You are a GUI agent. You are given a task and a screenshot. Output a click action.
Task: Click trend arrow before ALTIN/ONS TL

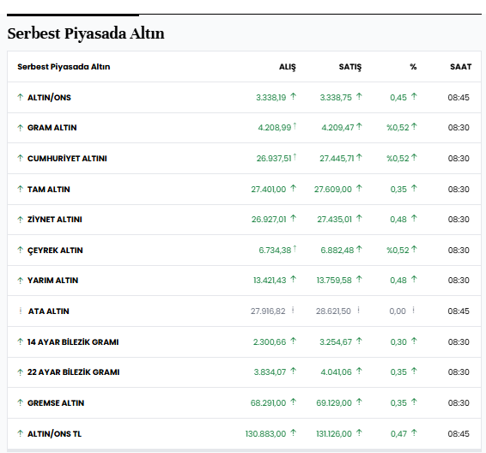(x=20, y=433)
